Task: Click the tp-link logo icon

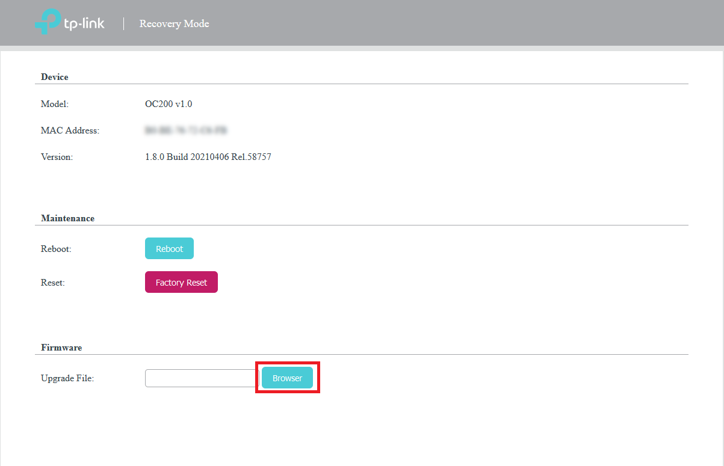Action: pos(48,22)
